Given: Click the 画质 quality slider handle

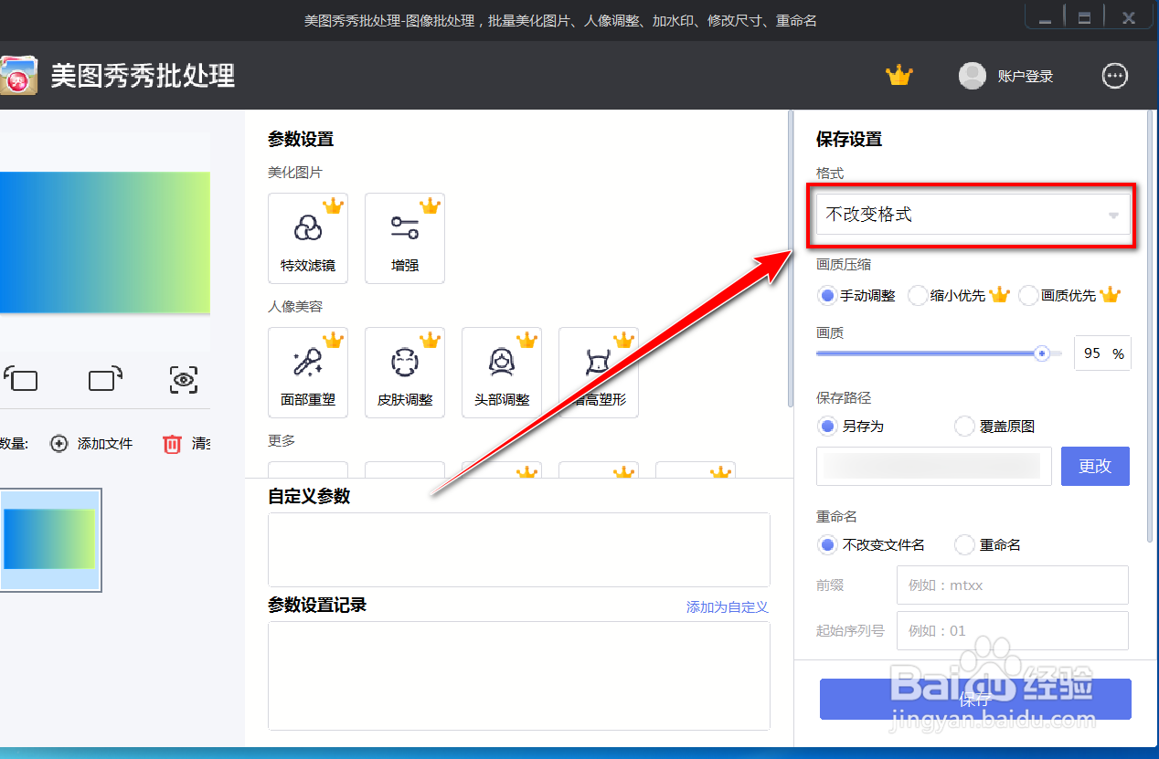Looking at the screenshot, I should (1041, 353).
